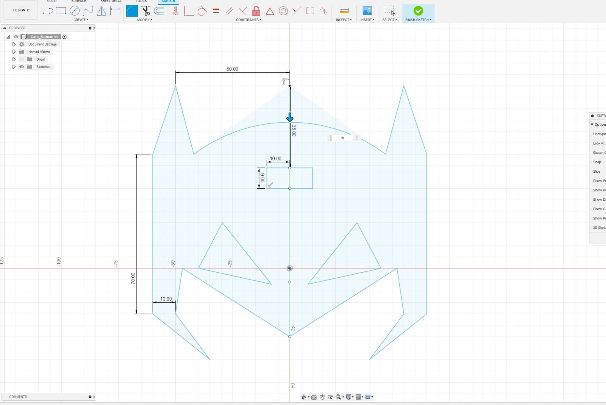Apply the Fix/Unfix lock constraint
The image size is (606, 405).
click(x=256, y=11)
